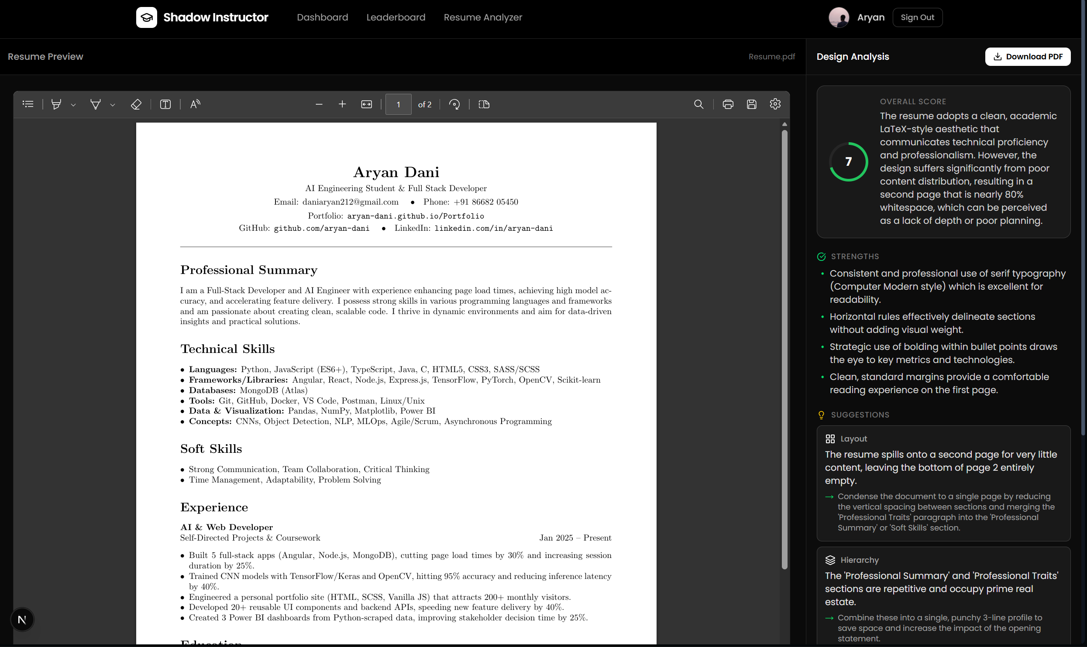The height and width of the screenshot is (647, 1087).
Task: Save the PDF document
Action: (x=751, y=104)
